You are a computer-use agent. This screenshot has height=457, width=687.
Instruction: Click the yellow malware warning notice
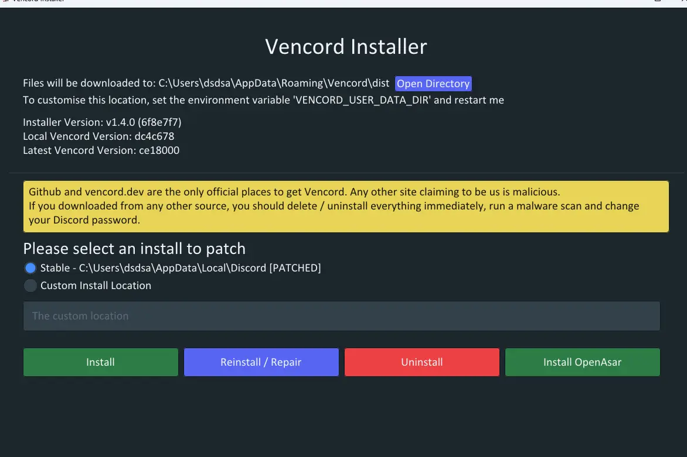pos(346,207)
